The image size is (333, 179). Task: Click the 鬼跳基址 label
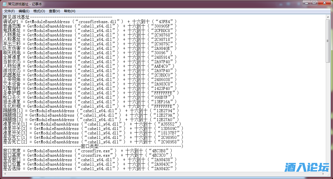[x=12, y=31]
